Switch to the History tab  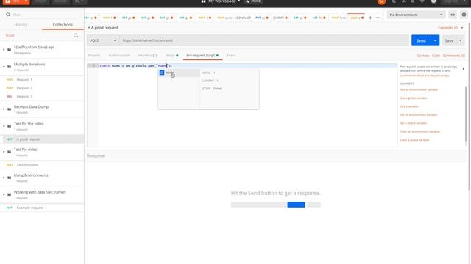point(21,25)
